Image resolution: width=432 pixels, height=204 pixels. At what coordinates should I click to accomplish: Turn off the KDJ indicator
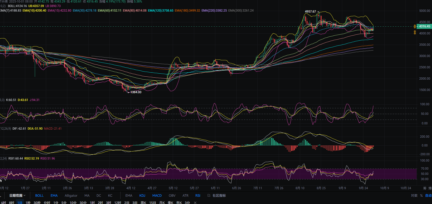(x=142, y=195)
